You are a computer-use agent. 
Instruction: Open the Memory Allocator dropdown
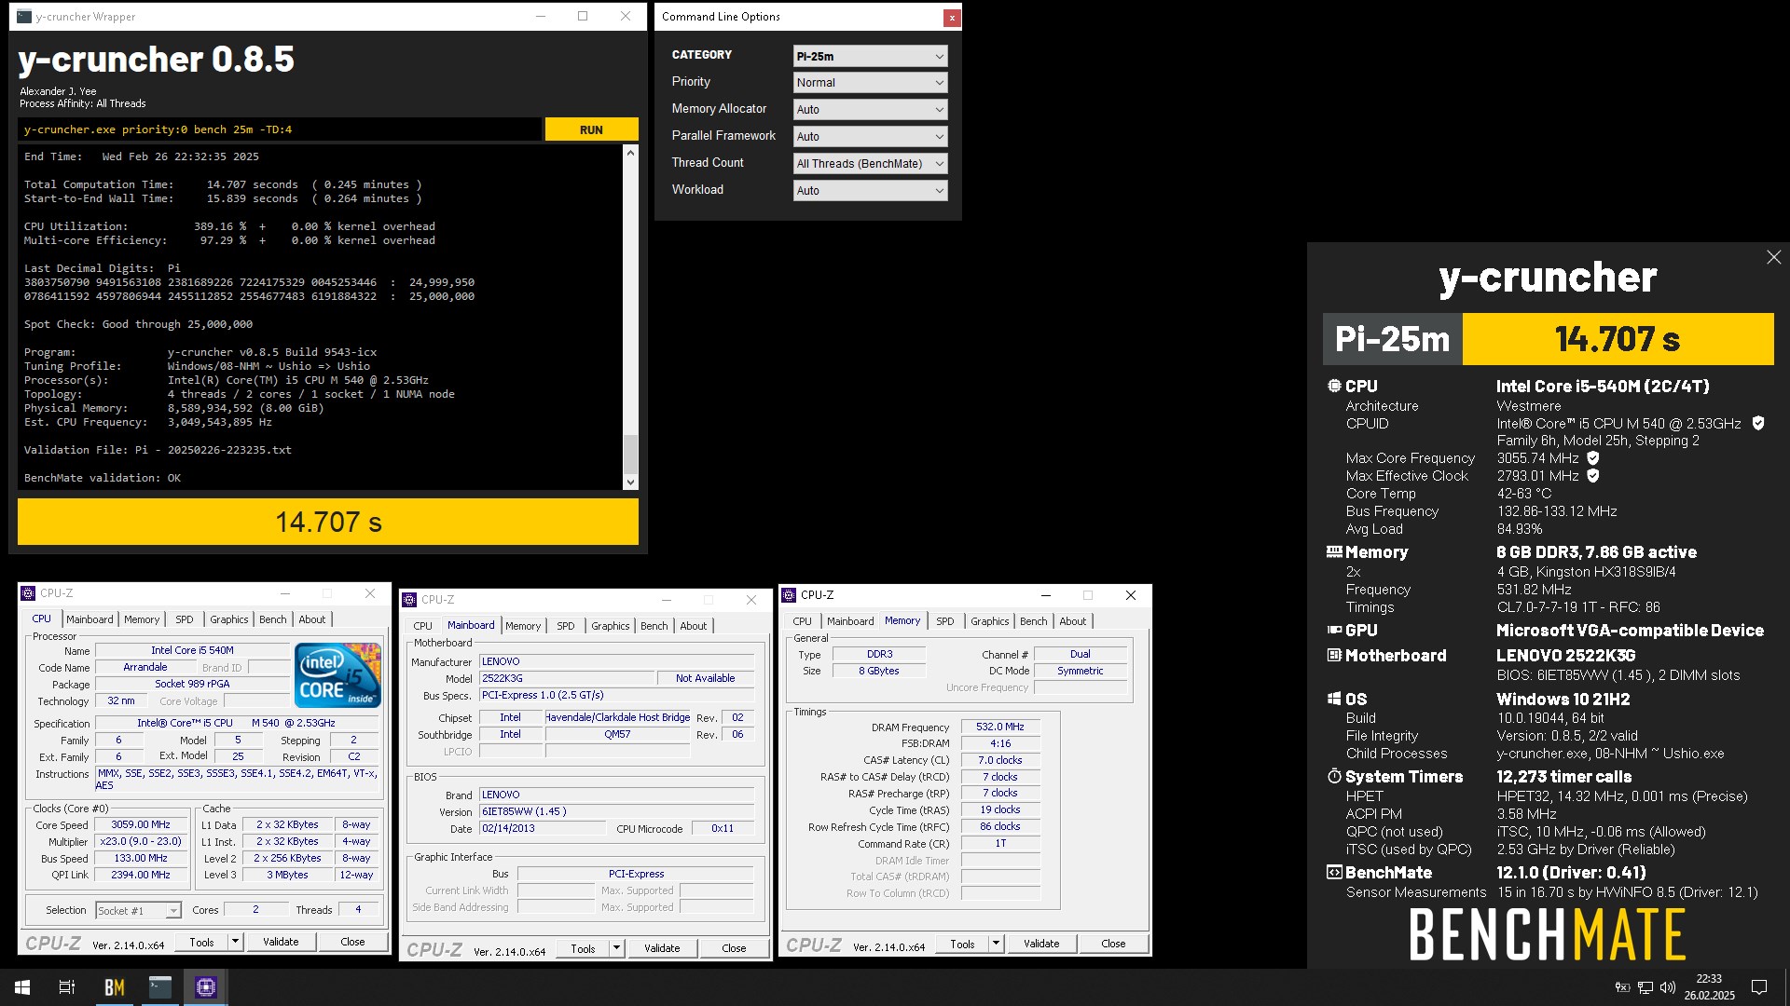pos(870,109)
